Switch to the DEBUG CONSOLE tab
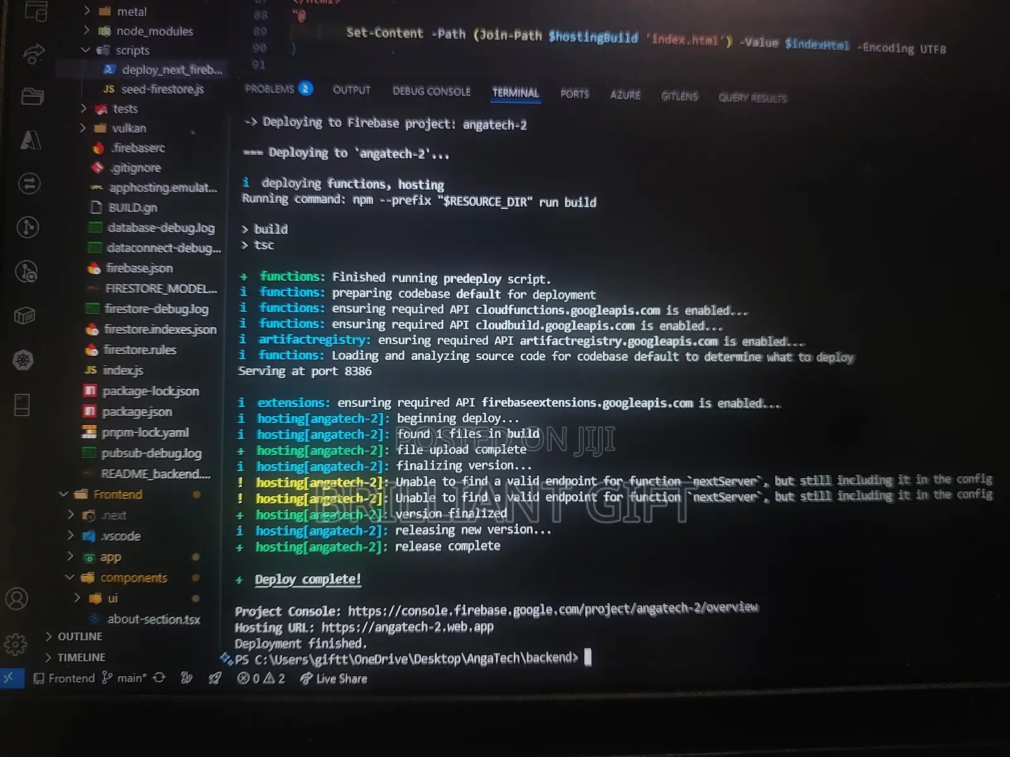The height and width of the screenshot is (757, 1010). [432, 91]
